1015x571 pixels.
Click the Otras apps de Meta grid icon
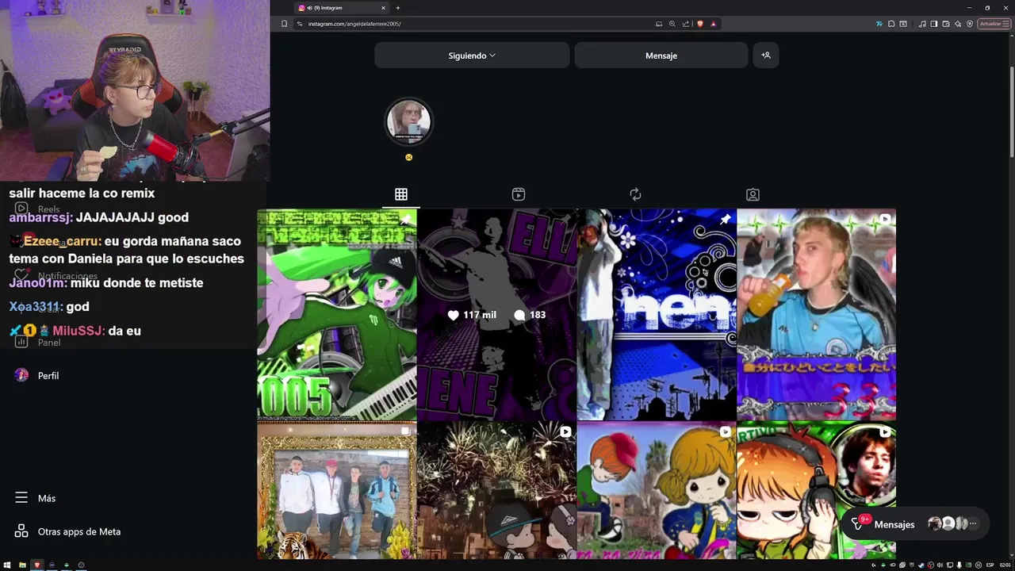[x=21, y=531]
